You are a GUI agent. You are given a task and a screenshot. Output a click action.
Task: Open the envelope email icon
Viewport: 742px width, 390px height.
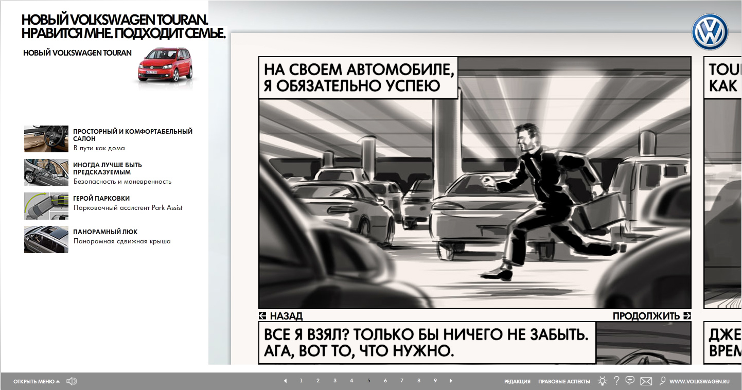pyautogui.click(x=646, y=381)
